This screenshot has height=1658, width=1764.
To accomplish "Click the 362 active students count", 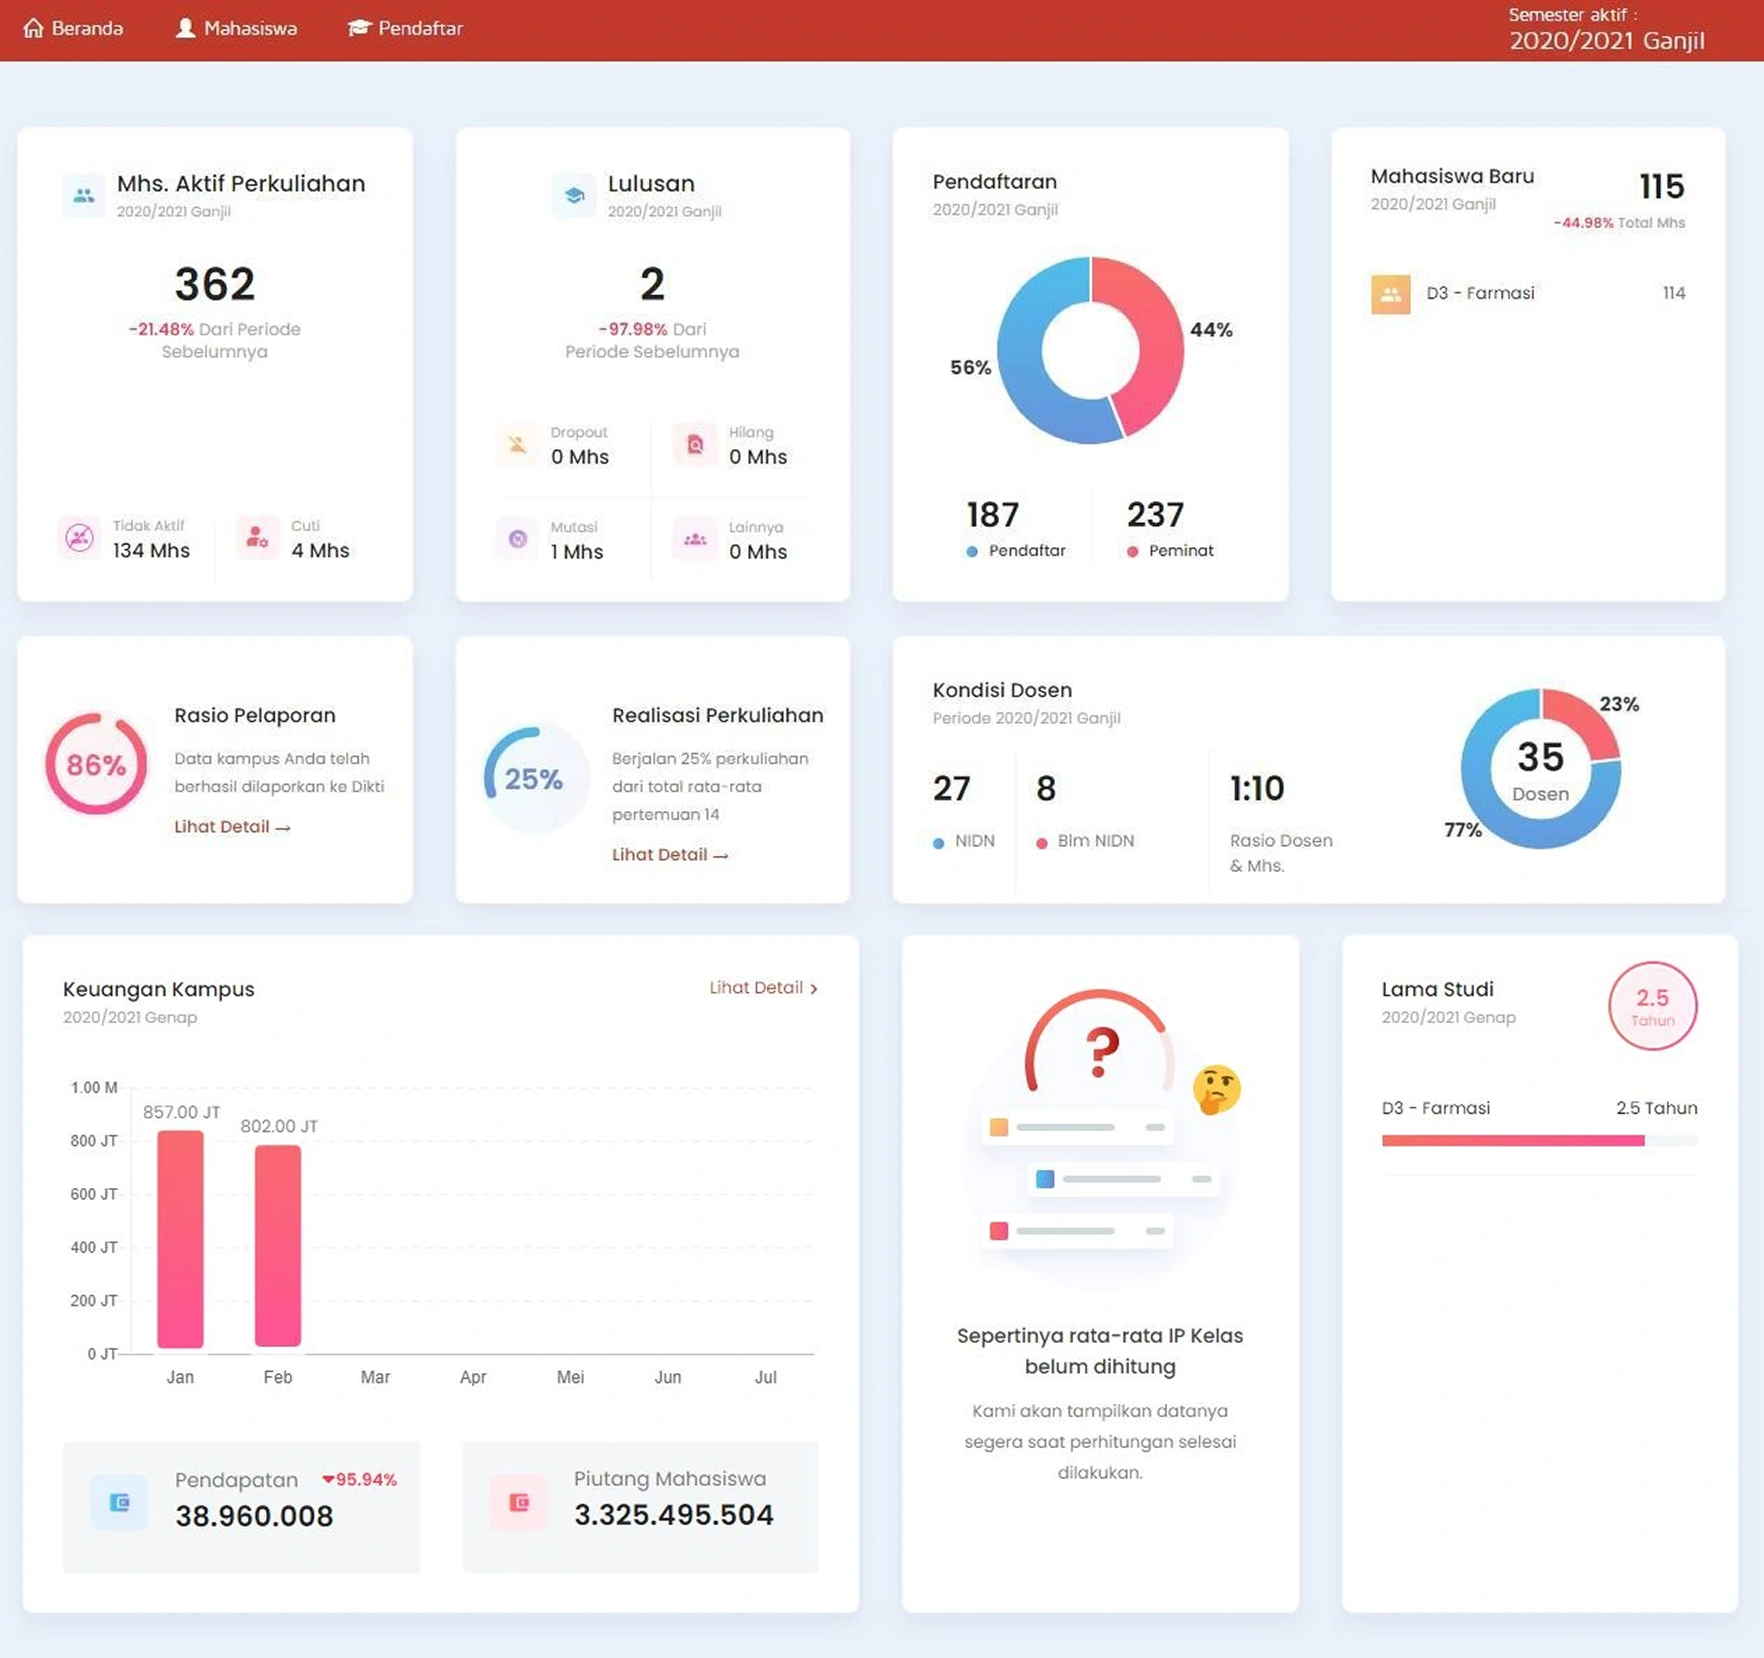I will 214,284.
